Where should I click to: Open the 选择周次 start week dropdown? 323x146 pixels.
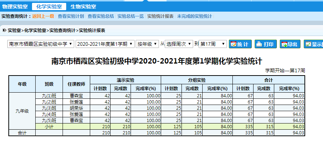click(179, 44)
